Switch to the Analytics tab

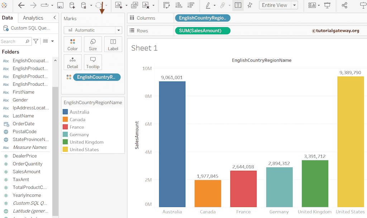(x=33, y=17)
